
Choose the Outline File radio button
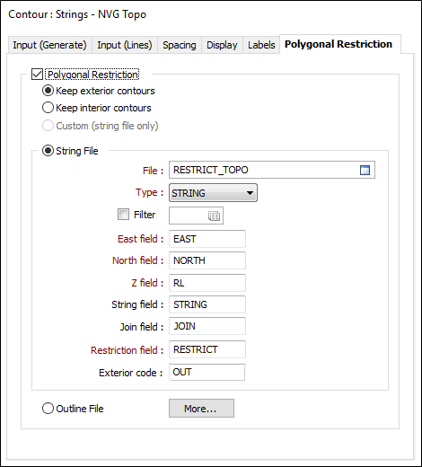(48, 409)
